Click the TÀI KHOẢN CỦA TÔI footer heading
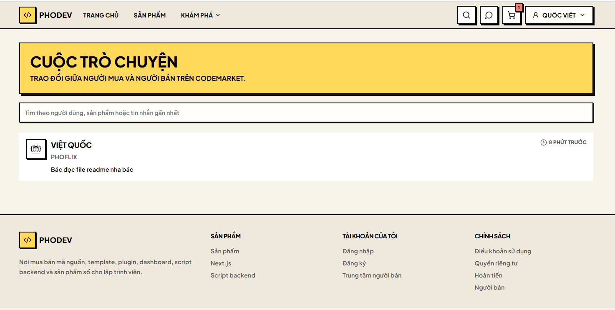 pos(370,236)
